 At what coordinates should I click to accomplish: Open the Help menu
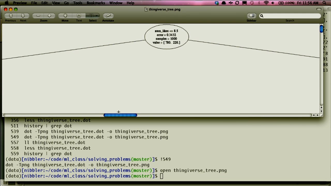[x=130, y=3]
